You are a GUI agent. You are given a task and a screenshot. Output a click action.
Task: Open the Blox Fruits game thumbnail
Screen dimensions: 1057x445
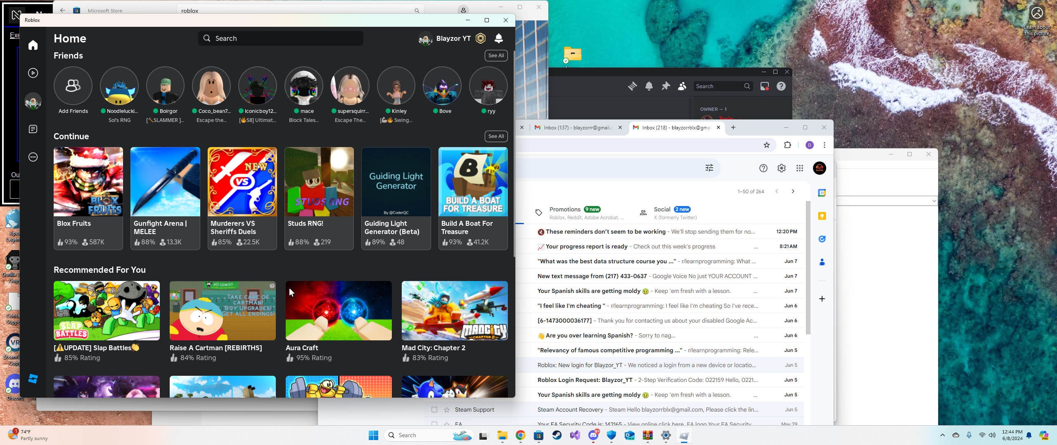coord(88,182)
